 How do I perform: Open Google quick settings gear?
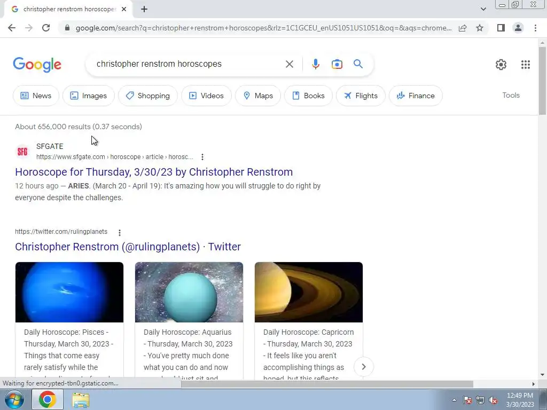(x=501, y=65)
